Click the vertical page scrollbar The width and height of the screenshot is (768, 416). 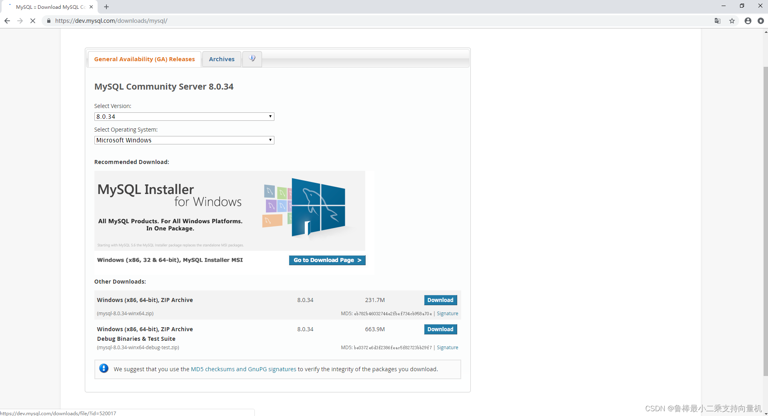(765, 221)
